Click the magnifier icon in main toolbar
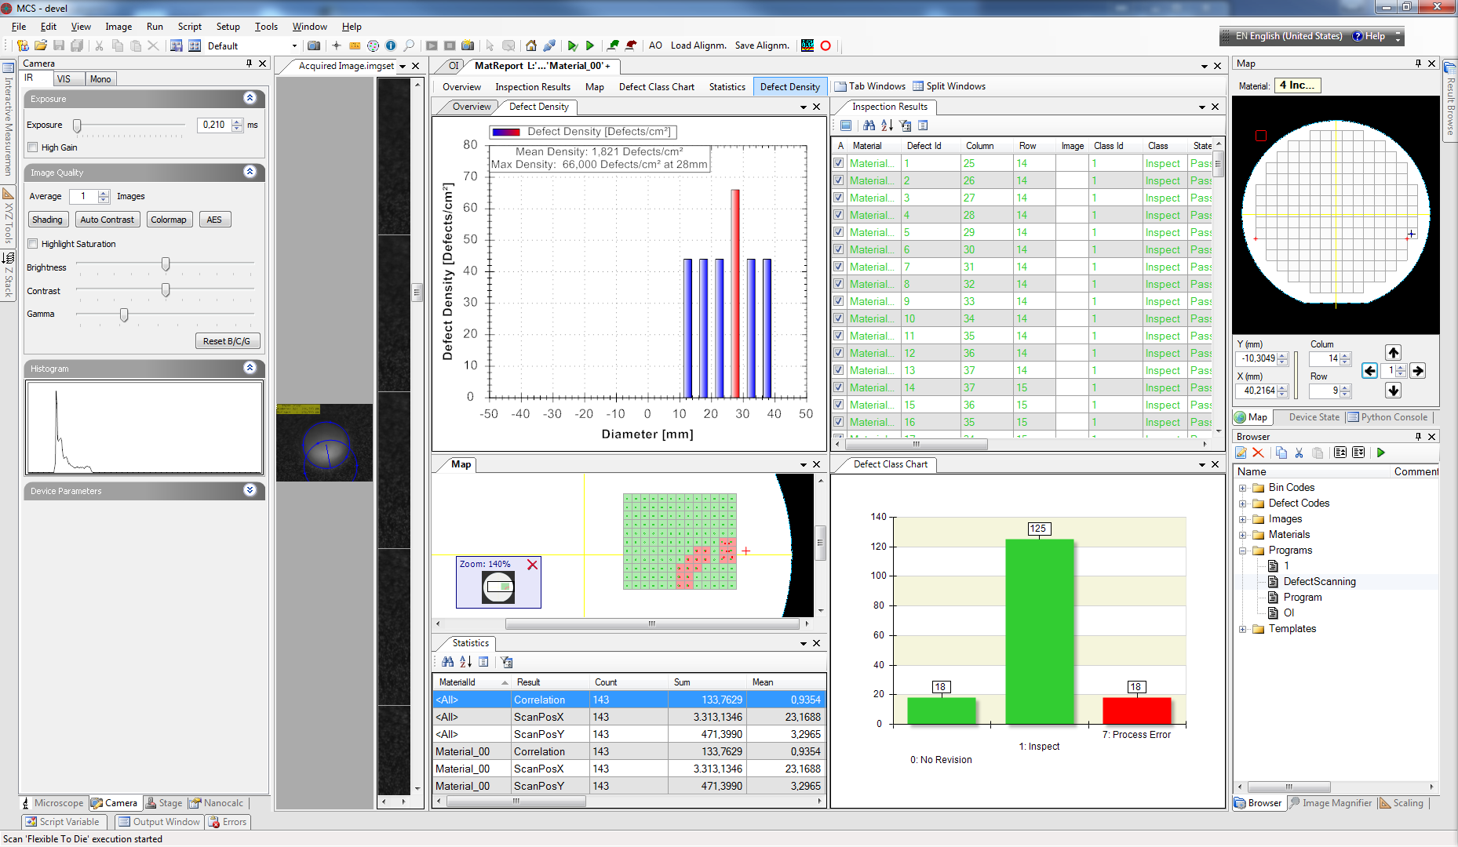The width and height of the screenshot is (1458, 847). (409, 45)
